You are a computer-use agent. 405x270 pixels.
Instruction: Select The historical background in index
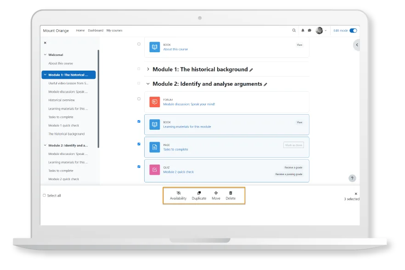(x=67, y=134)
